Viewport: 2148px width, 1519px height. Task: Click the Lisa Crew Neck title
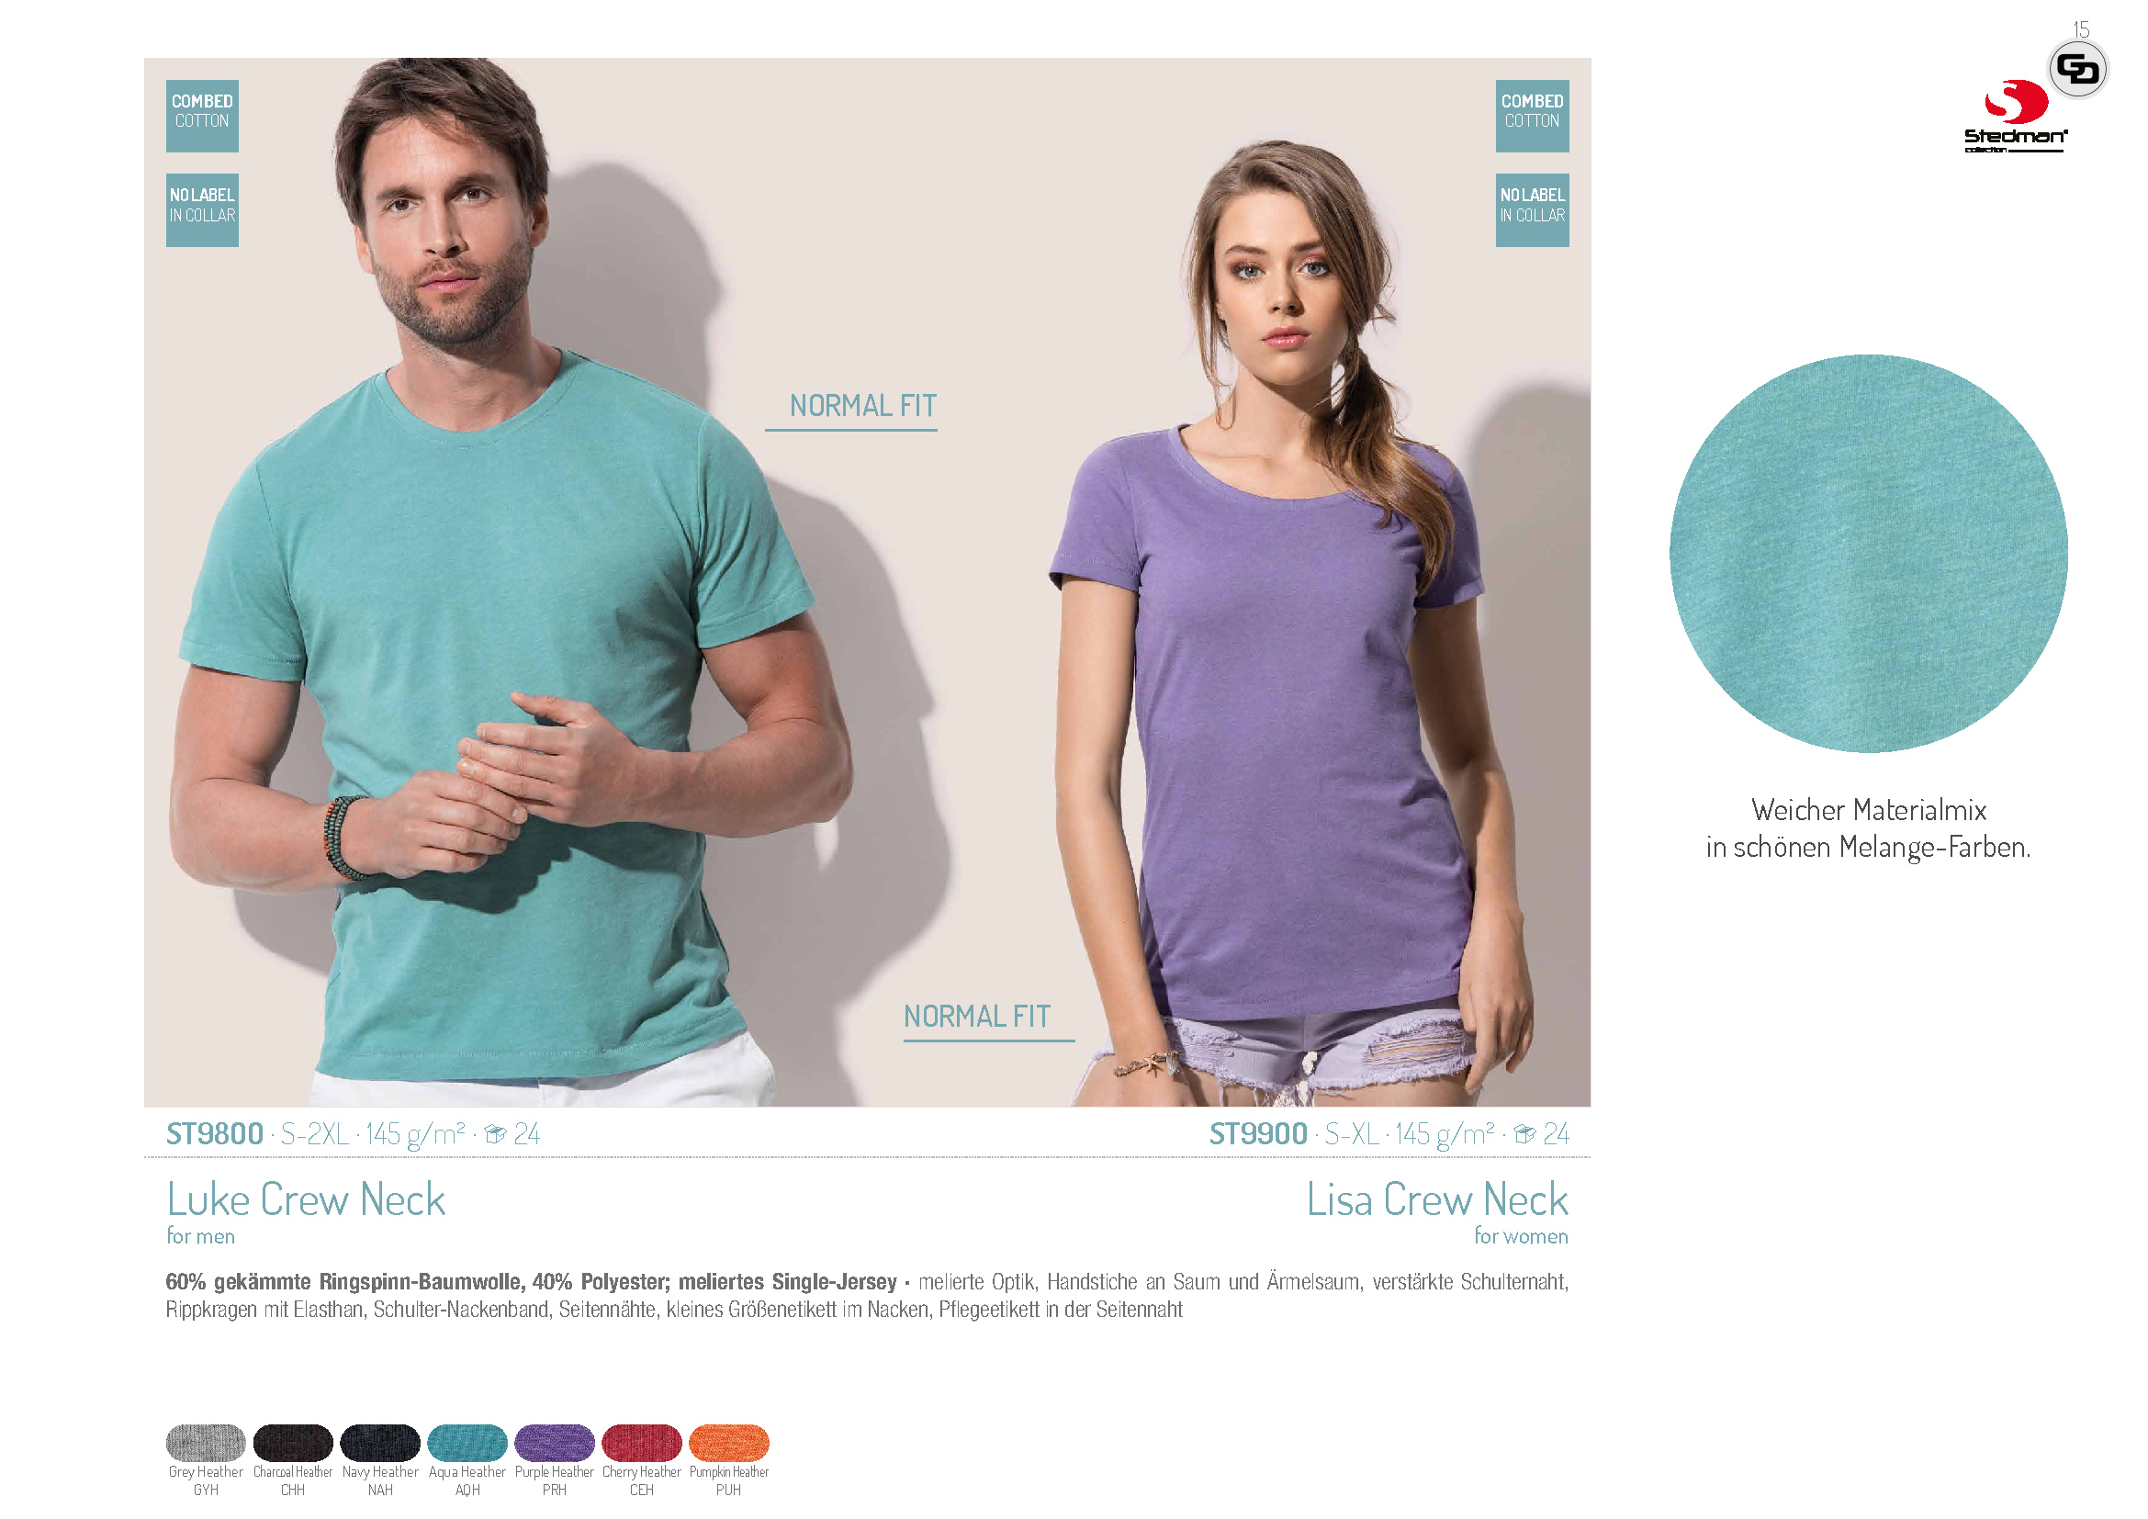(x=1437, y=1200)
